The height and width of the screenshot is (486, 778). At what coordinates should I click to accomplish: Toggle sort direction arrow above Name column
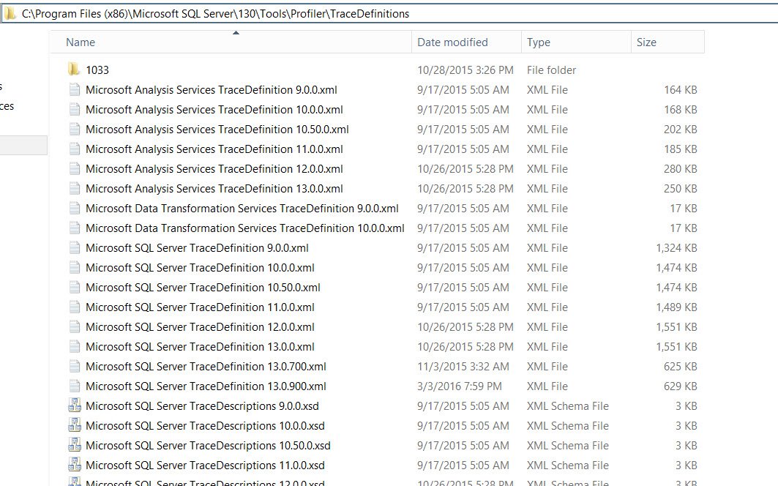click(x=236, y=33)
